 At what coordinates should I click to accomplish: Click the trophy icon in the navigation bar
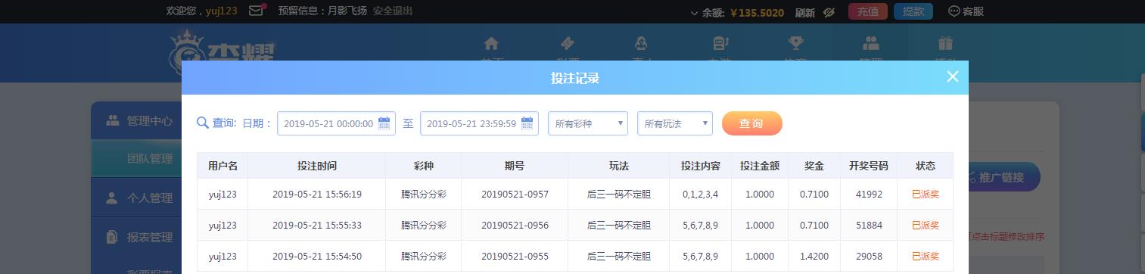tap(795, 43)
